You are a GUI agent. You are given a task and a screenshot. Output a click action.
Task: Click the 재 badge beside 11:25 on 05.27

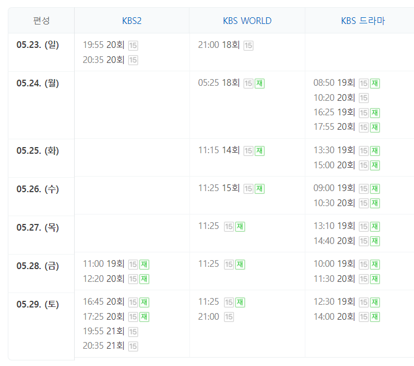click(240, 226)
